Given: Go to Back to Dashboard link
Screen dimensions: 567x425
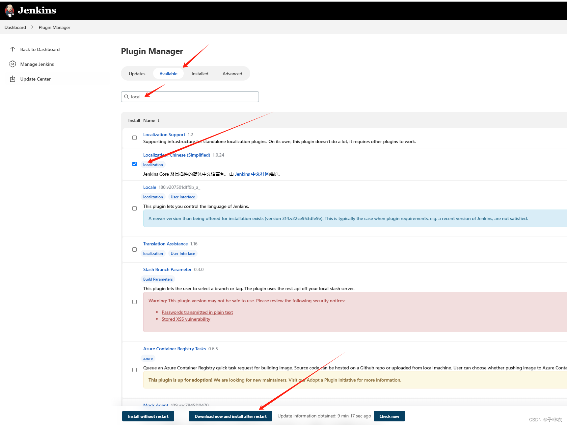Looking at the screenshot, I should click(40, 49).
